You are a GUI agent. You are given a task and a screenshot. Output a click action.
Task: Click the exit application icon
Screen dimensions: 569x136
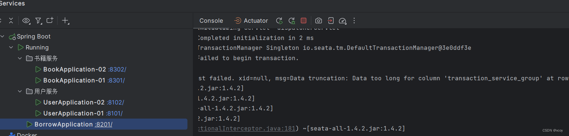[x=331, y=21]
